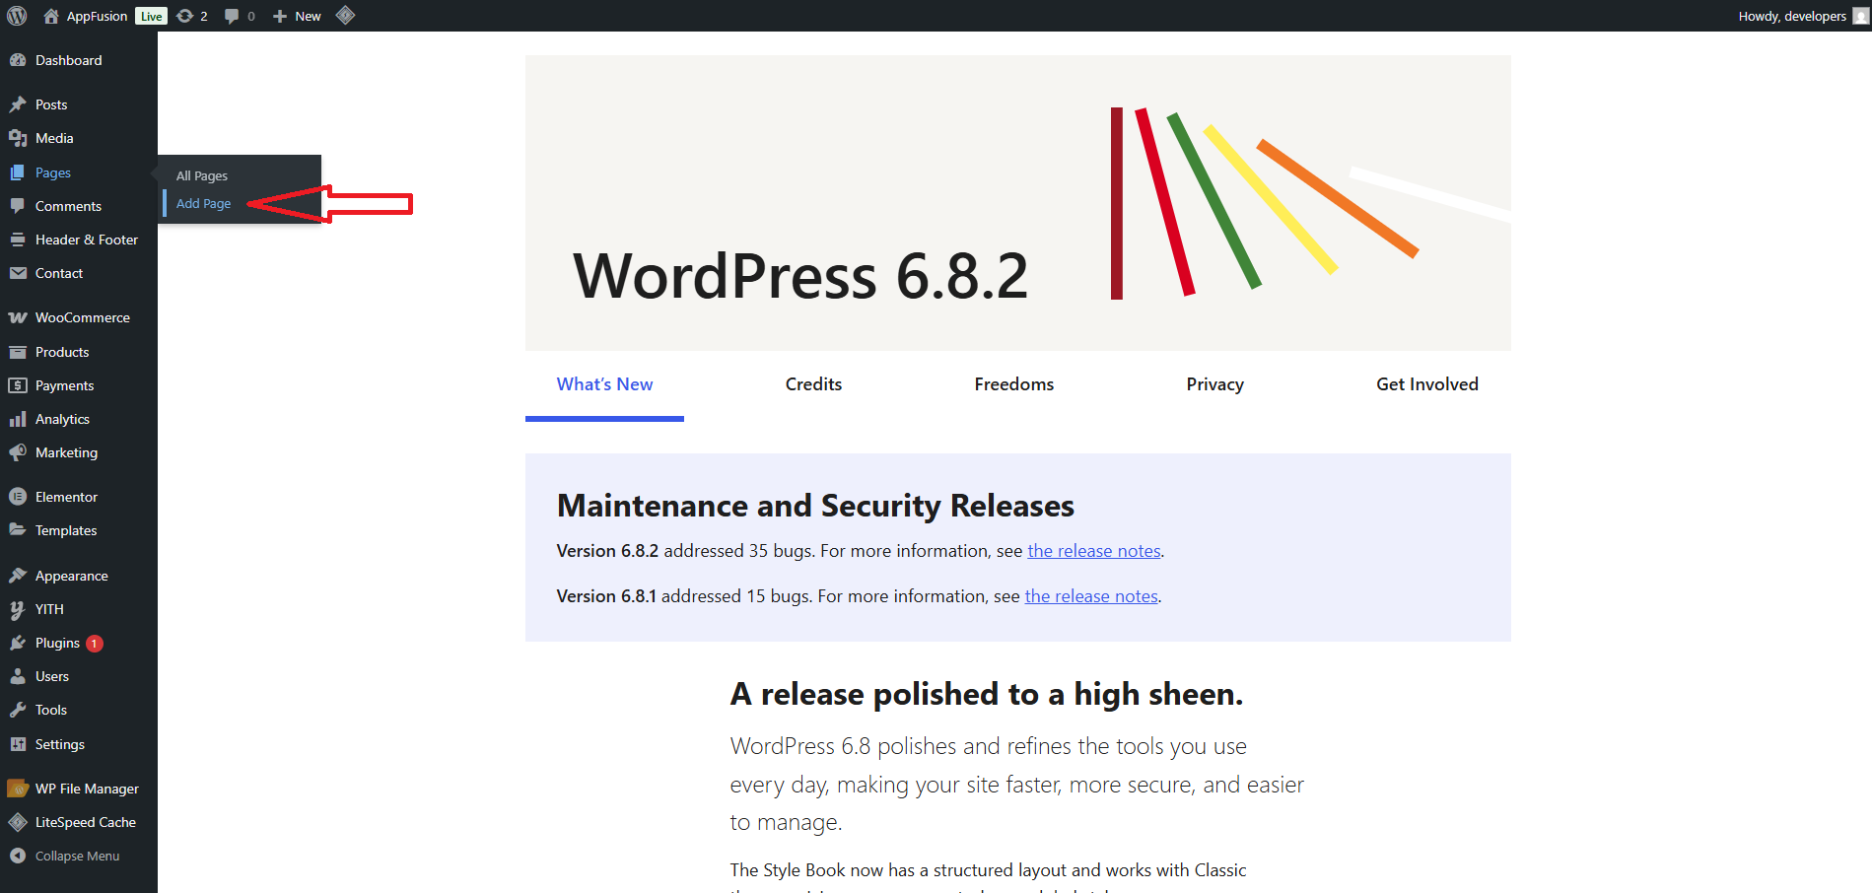Open the AppFusion site name menu
Image resolution: width=1872 pixels, height=893 pixels.
click(x=96, y=16)
